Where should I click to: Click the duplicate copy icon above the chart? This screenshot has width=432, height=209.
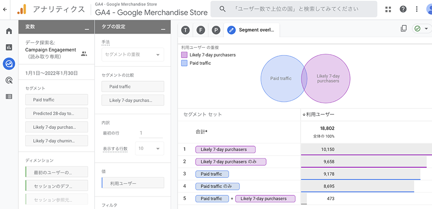(404, 28)
